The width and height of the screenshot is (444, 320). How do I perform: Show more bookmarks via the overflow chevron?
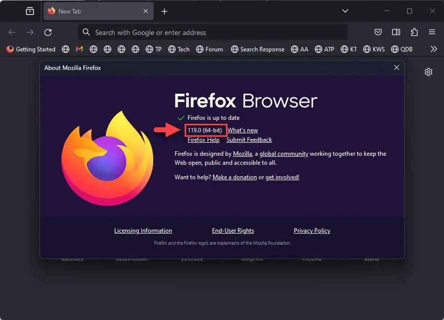pos(434,49)
